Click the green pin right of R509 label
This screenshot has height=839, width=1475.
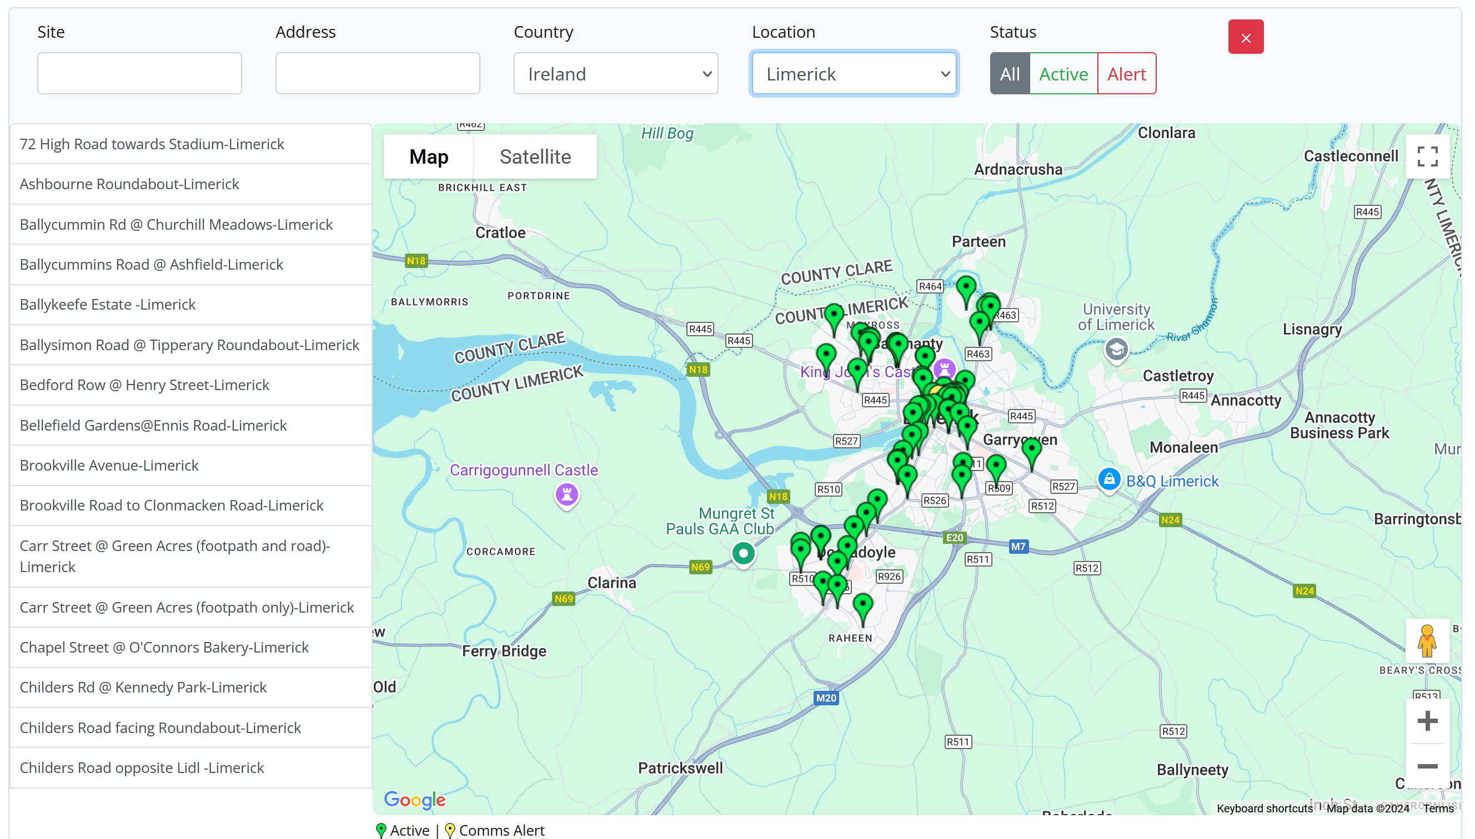point(996,469)
